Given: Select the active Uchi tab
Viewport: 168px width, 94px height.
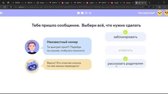Looking at the screenshot, I should [141, 3].
